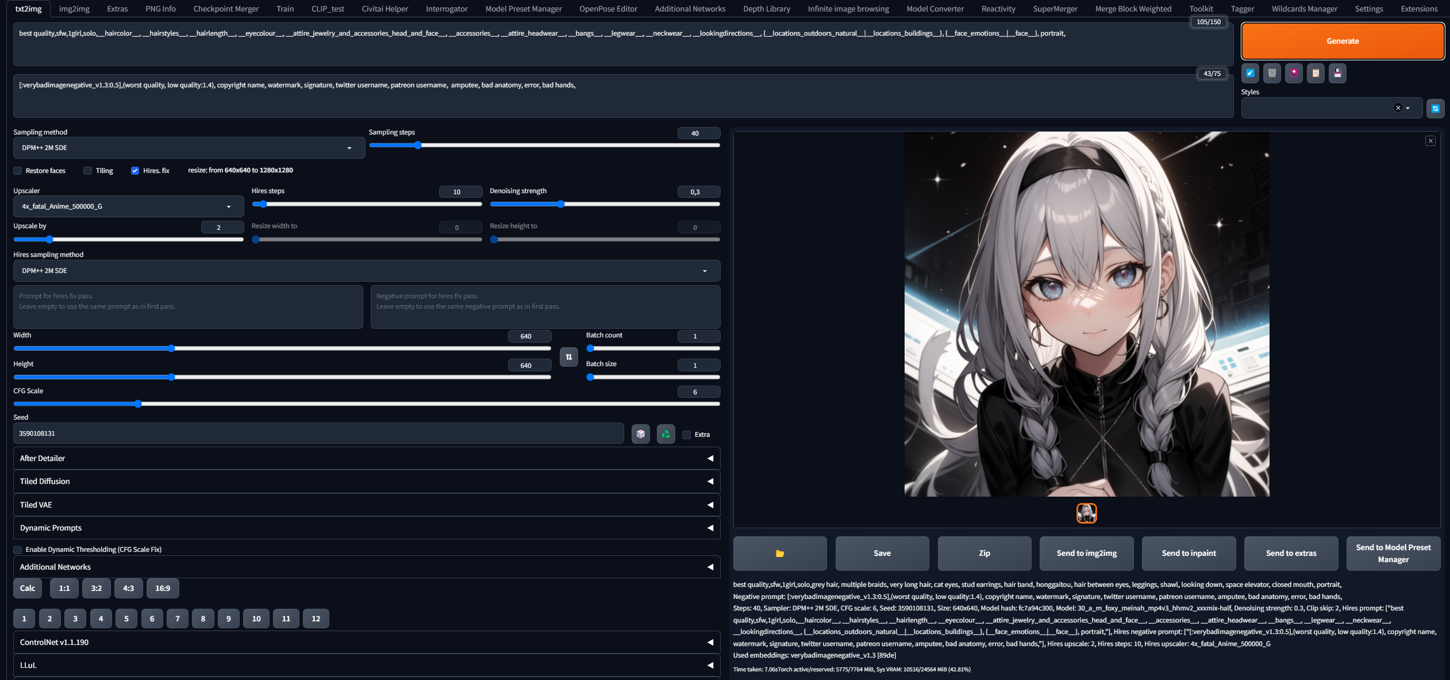The image size is (1450, 680).
Task: Click the generated image thumbnail
Action: coord(1087,513)
